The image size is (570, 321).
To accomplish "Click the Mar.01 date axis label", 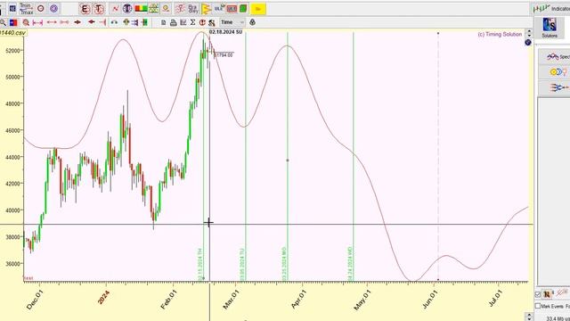I will pos(231,300).
